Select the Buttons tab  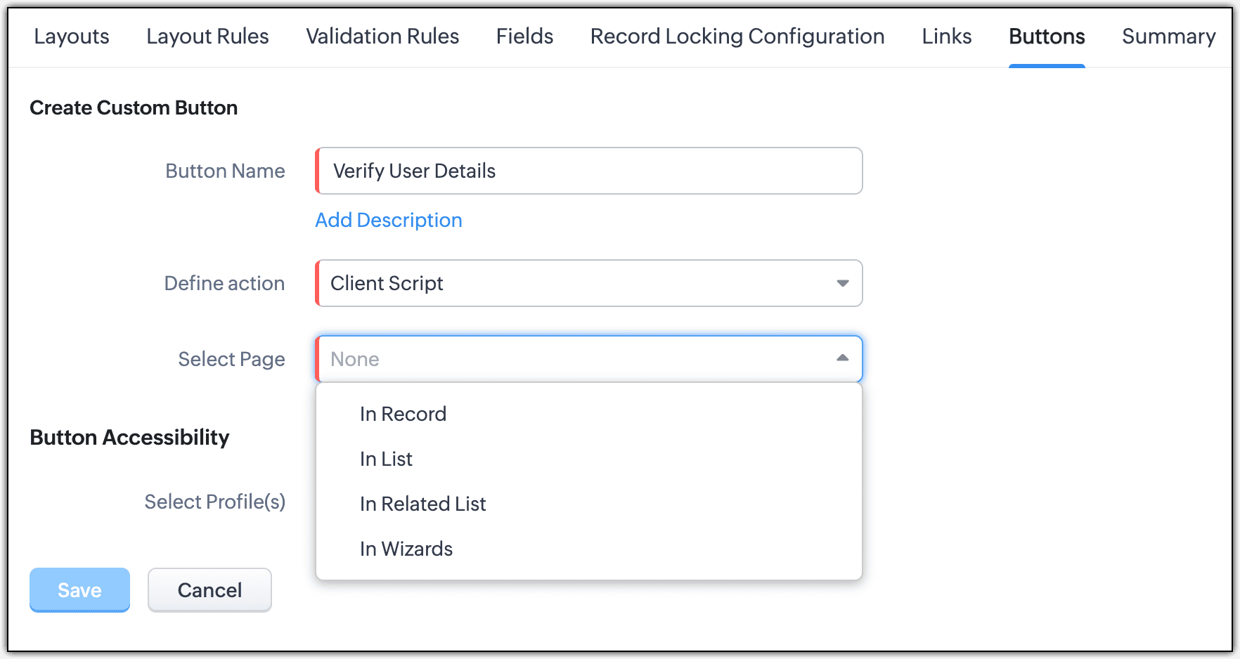tap(1047, 37)
